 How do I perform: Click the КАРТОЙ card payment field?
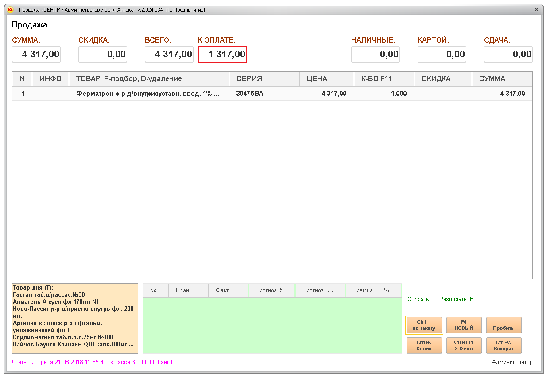(x=442, y=55)
